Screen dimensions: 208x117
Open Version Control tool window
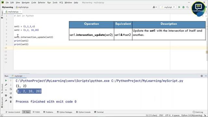13,112
